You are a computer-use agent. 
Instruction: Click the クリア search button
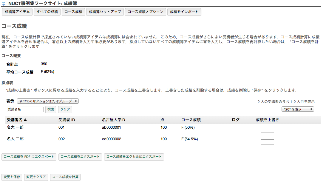click(65, 110)
